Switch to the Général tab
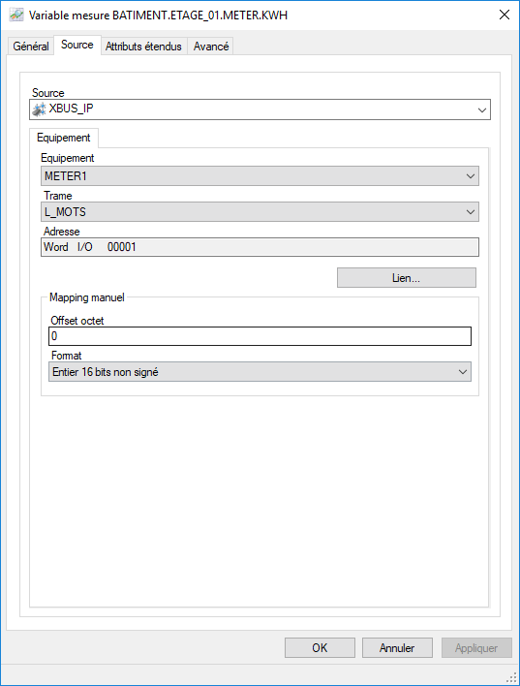Image resolution: width=520 pixels, height=686 pixels. [x=31, y=46]
